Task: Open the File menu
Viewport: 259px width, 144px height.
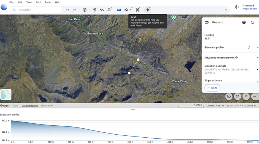Action: 11,2
